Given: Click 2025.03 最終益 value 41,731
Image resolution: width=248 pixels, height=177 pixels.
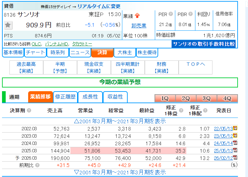Looking at the screenshot, I should [153, 151].
